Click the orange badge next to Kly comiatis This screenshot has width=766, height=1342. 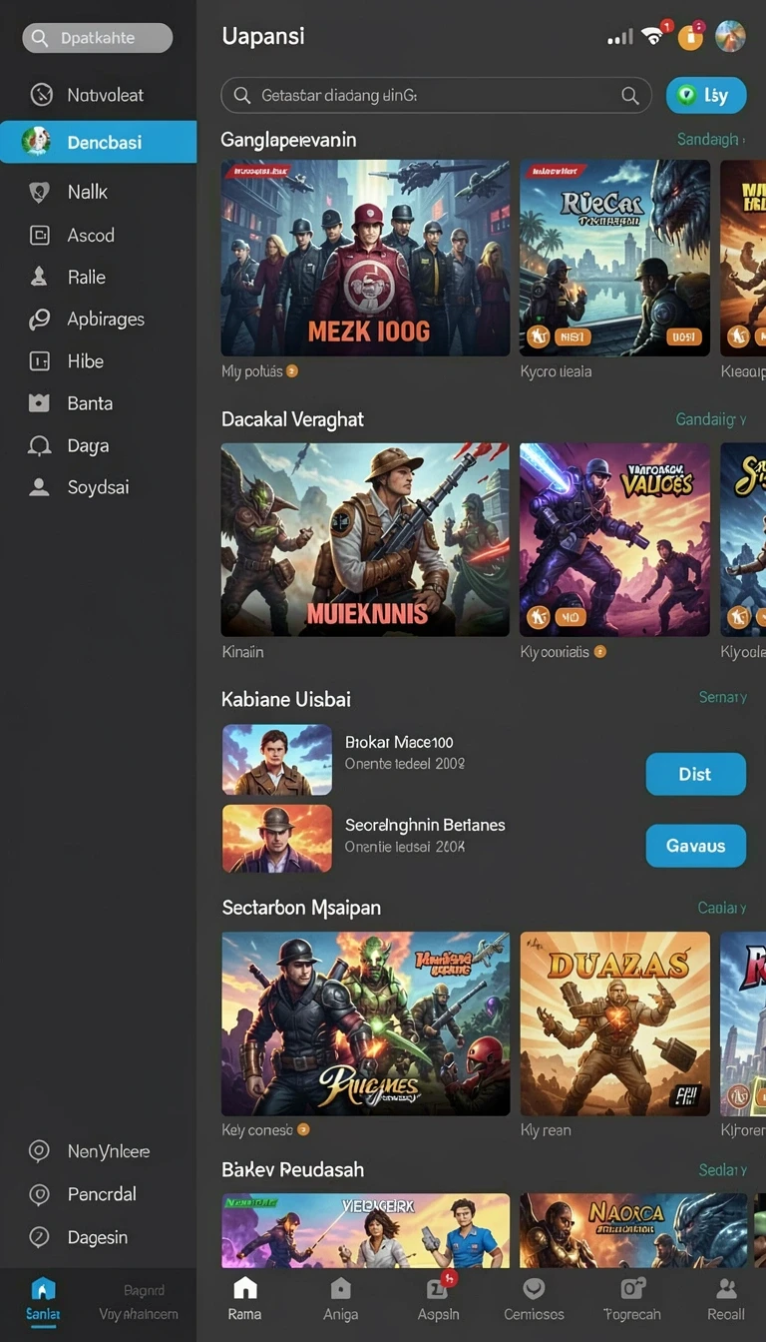point(600,651)
